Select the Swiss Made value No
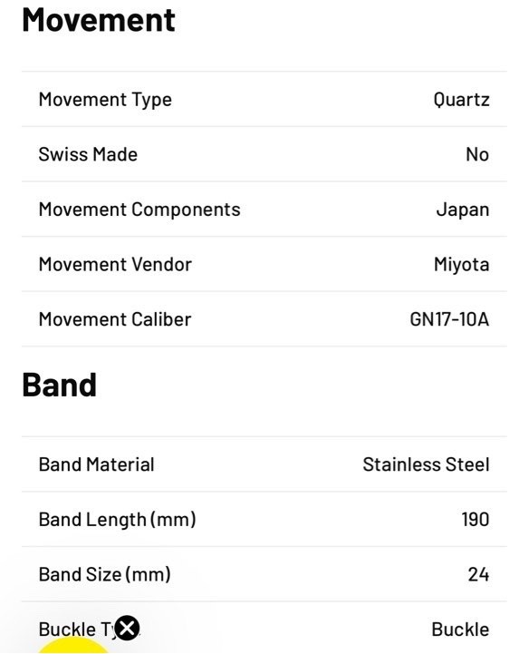This screenshot has width=529, height=654. click(x=477, y=154)
